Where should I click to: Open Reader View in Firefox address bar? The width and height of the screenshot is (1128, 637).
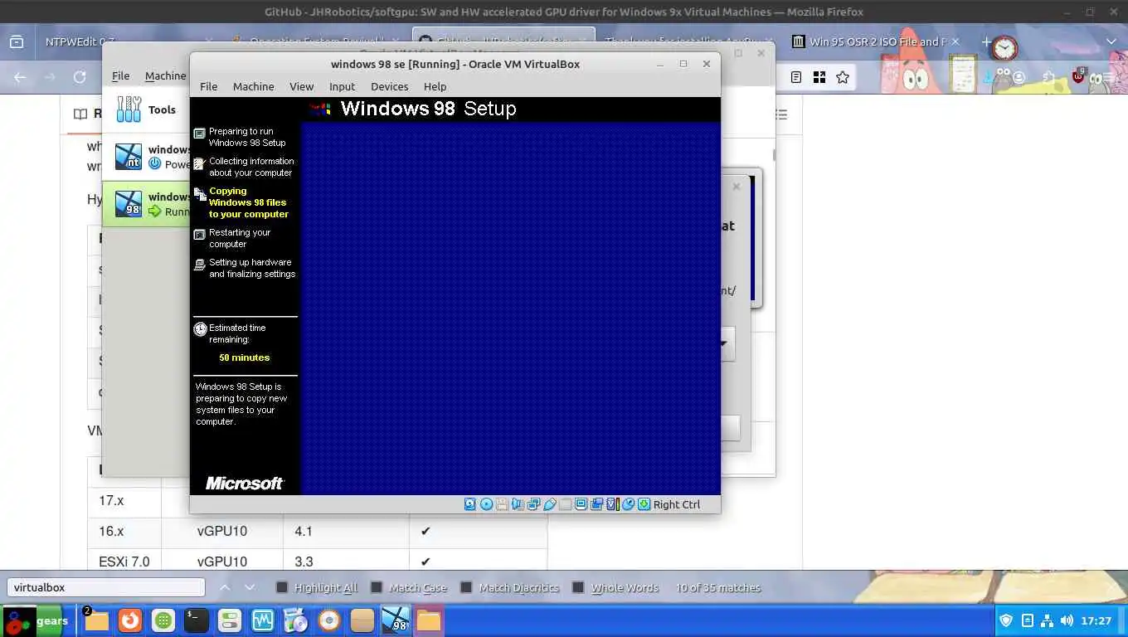click(x=796, y=77)
